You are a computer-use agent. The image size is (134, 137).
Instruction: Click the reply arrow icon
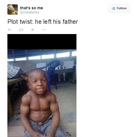(x=10, y=30)
